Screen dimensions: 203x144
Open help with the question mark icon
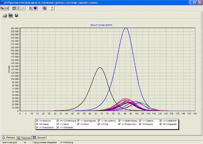[52, 8]
